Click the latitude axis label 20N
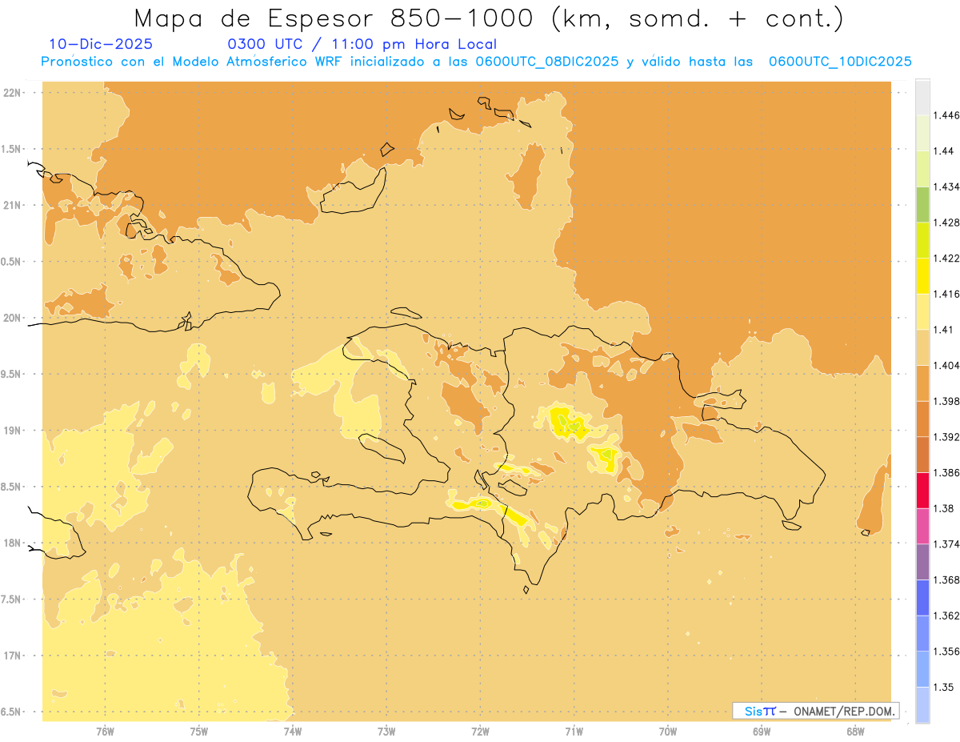960x742 pixels. (14, 318)
